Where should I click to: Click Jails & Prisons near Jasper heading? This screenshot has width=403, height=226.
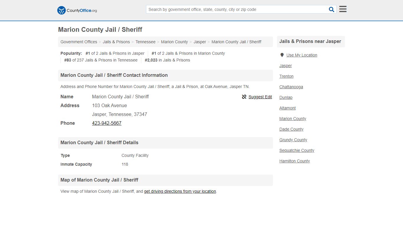(310, 41)
